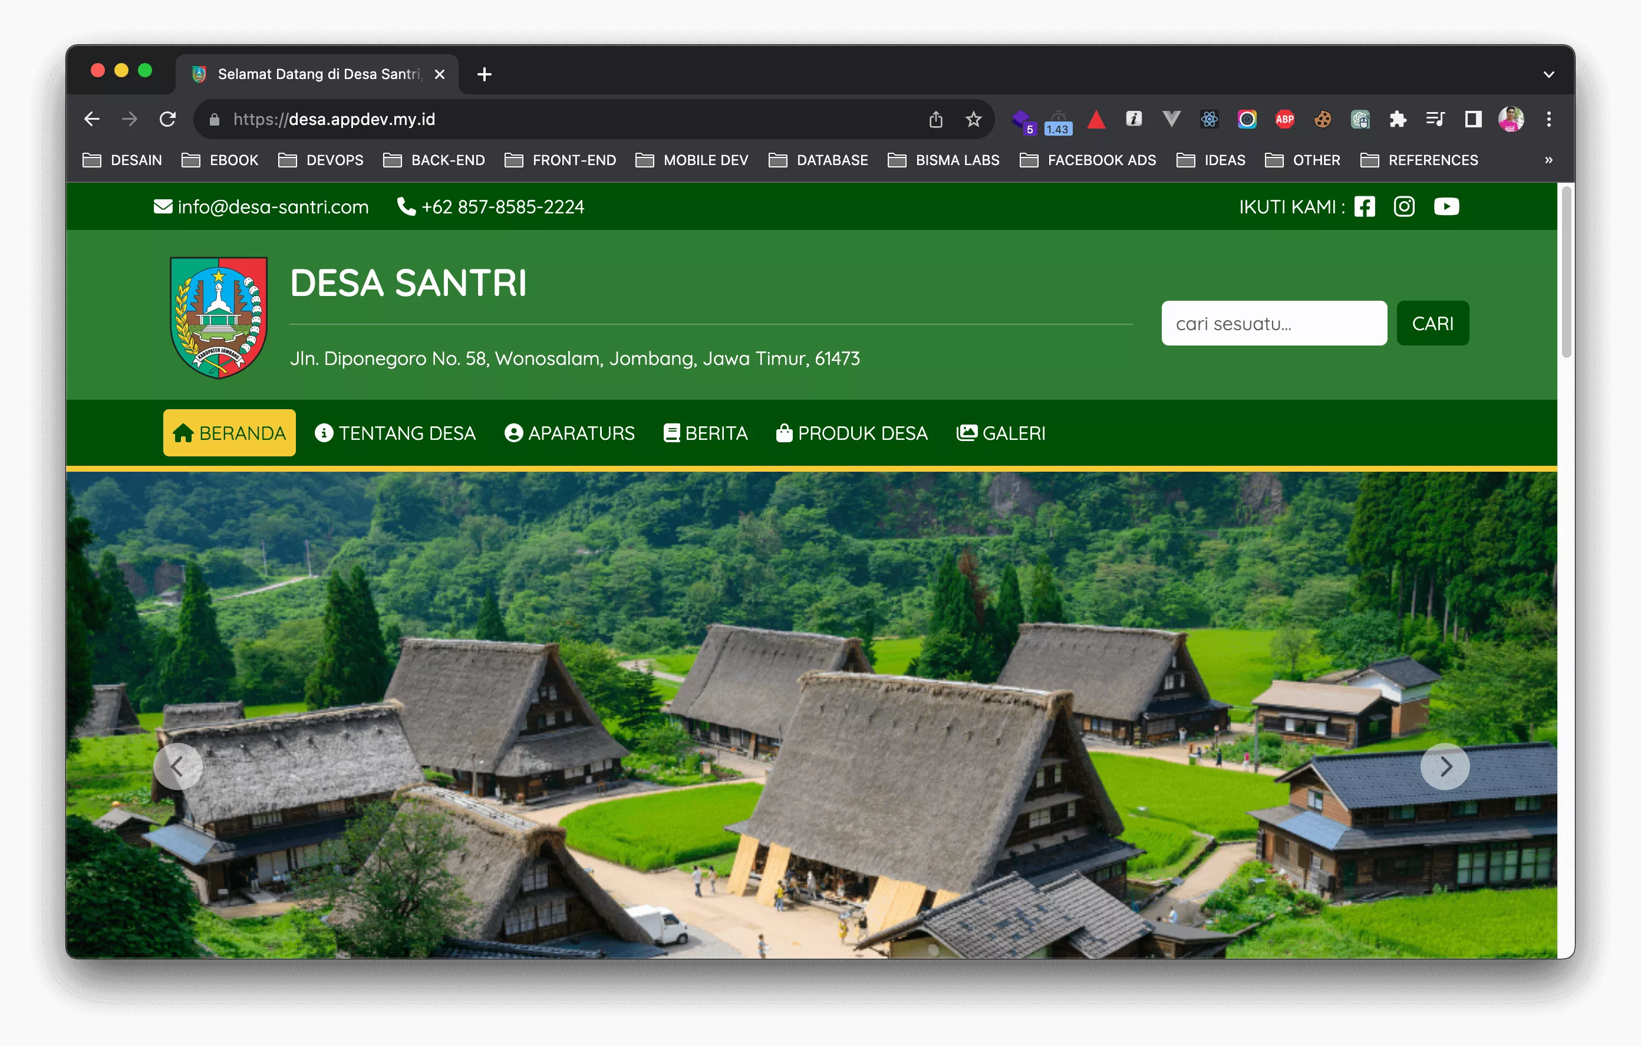Screen dimensions: 1641x1046
Task: Toggle the browser side panel
Action: [x=1474, y=119]
